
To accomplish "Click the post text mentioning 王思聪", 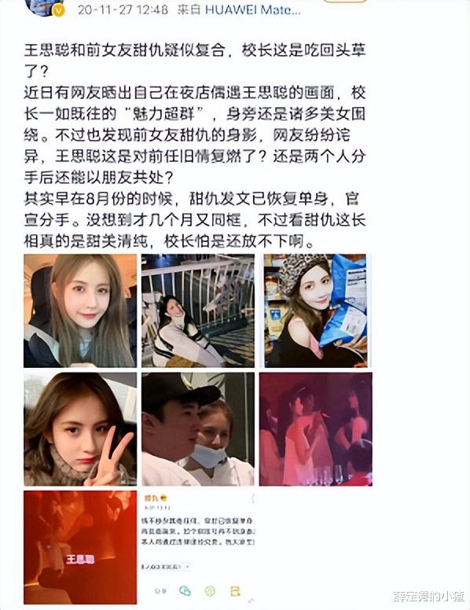I will (x=195, y=145).
